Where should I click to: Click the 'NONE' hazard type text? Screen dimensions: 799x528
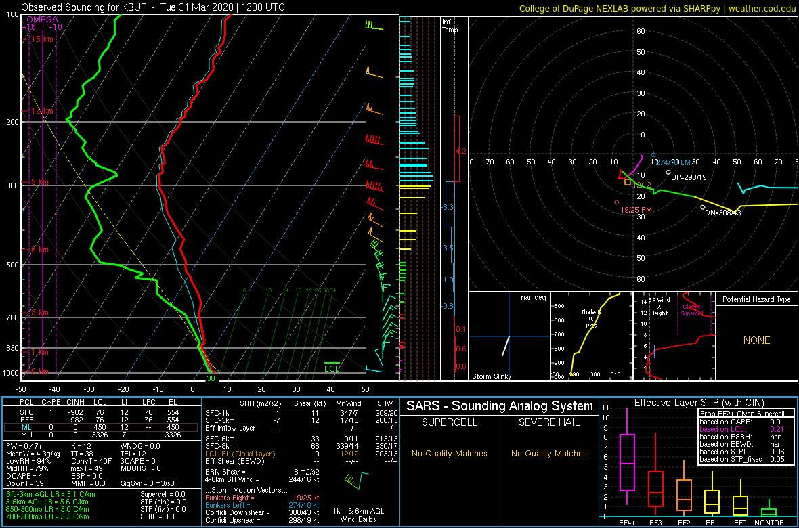click(757, 340)
